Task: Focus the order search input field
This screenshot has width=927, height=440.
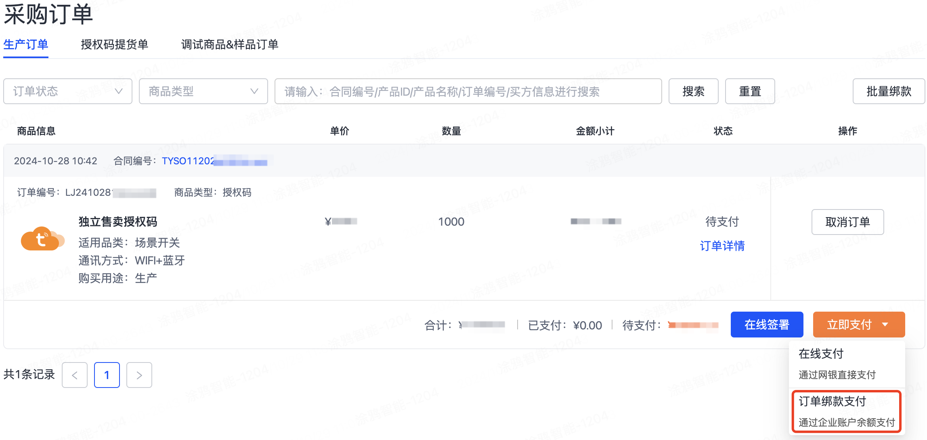Action: coord(468,91)
